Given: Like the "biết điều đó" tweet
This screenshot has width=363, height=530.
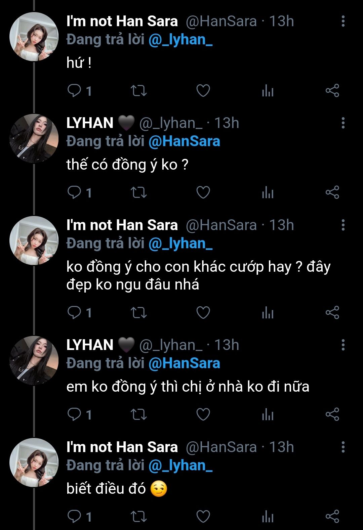Looking at the screenshot, I should (x=203, y=516).
